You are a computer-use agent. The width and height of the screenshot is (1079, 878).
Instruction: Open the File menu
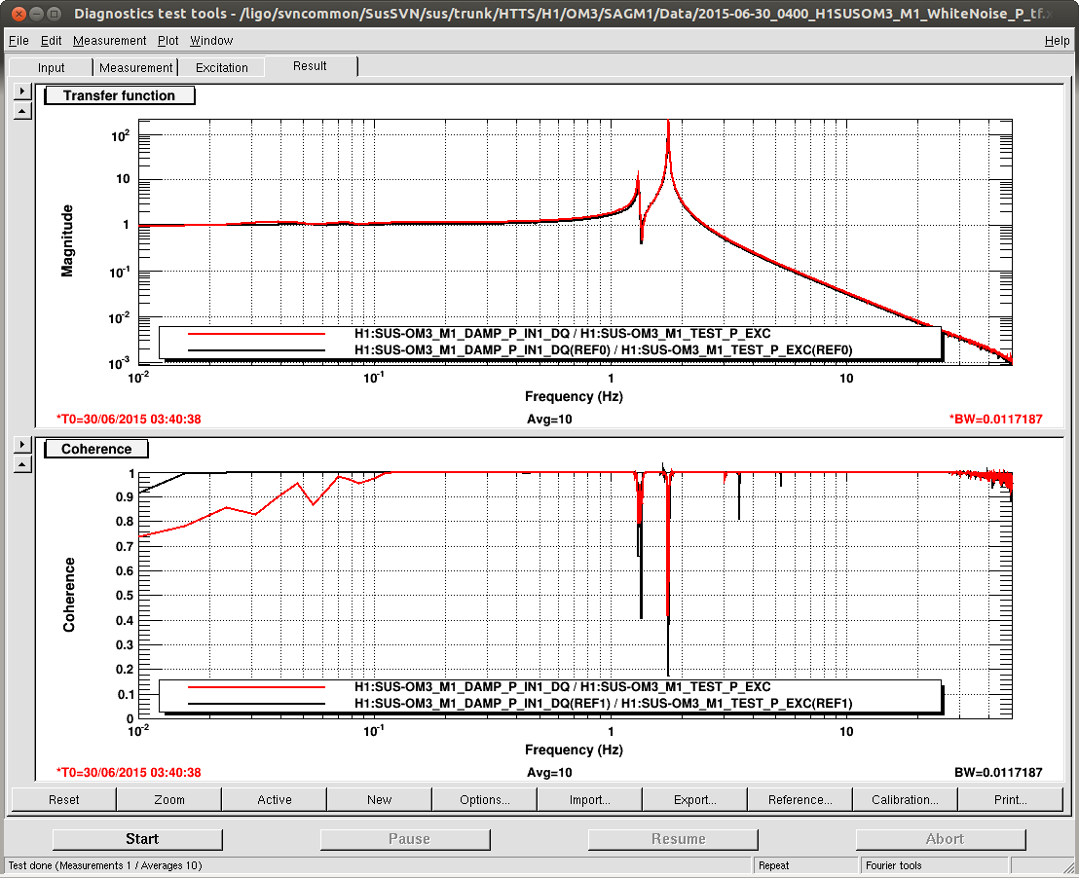(x=19, y=41)
